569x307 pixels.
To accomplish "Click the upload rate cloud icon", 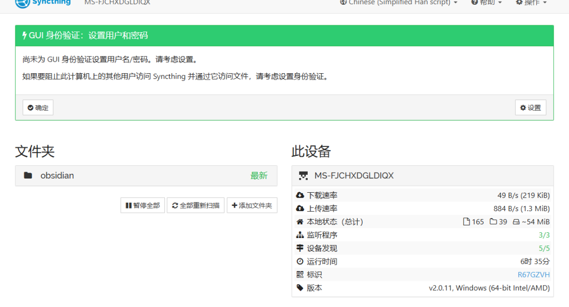I will click(300, 209).
